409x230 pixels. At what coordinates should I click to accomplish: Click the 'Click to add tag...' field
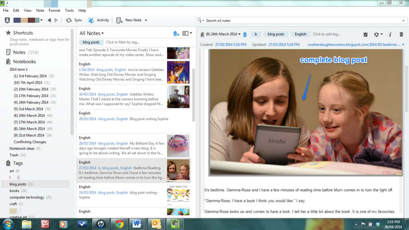pyautogui.click(x=326, y=34)
